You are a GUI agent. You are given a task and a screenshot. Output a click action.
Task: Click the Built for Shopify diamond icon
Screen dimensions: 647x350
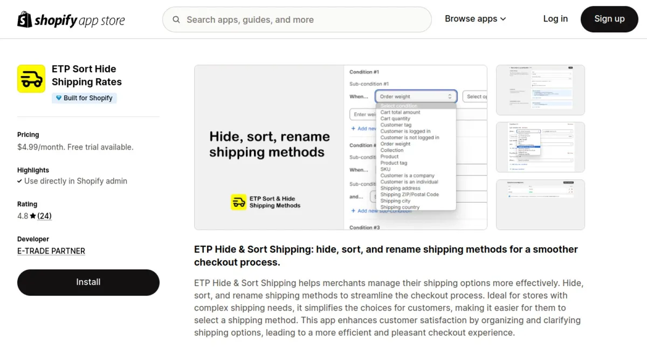(59, 98)
